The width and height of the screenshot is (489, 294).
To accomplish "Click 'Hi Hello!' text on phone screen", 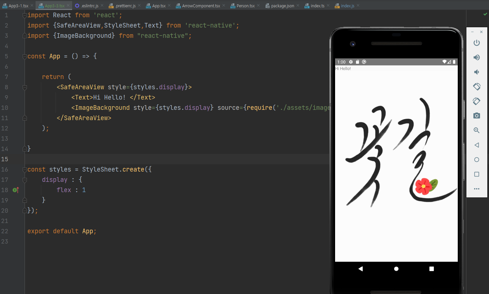I will click(x=343, y=69).
